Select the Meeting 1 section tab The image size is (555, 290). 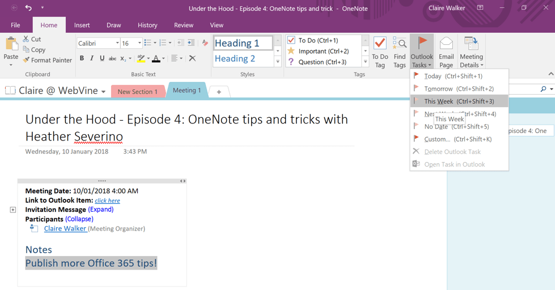pyautogui.click(x=187, y=91)
